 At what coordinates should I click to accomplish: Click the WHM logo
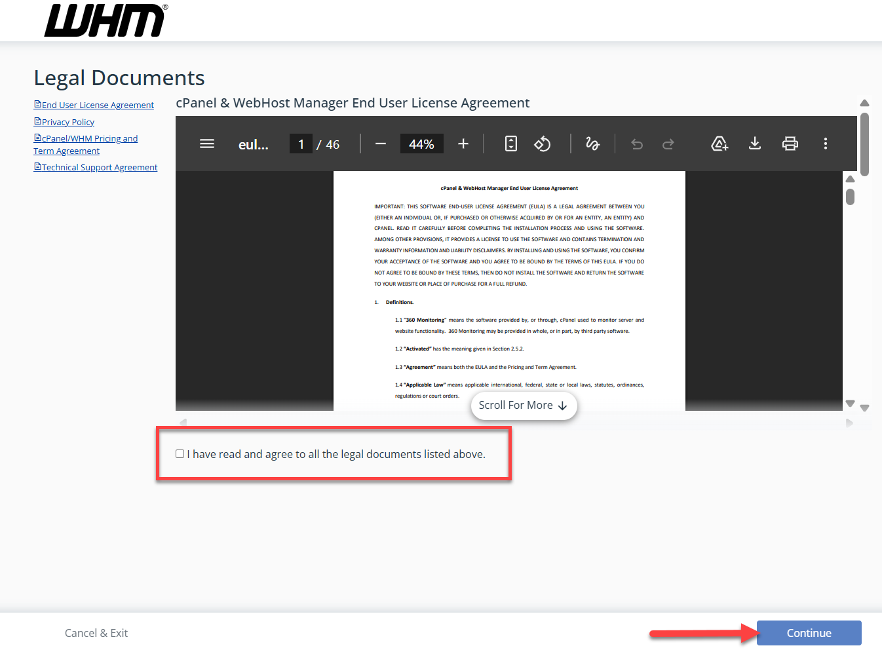[x=106, y=20]
